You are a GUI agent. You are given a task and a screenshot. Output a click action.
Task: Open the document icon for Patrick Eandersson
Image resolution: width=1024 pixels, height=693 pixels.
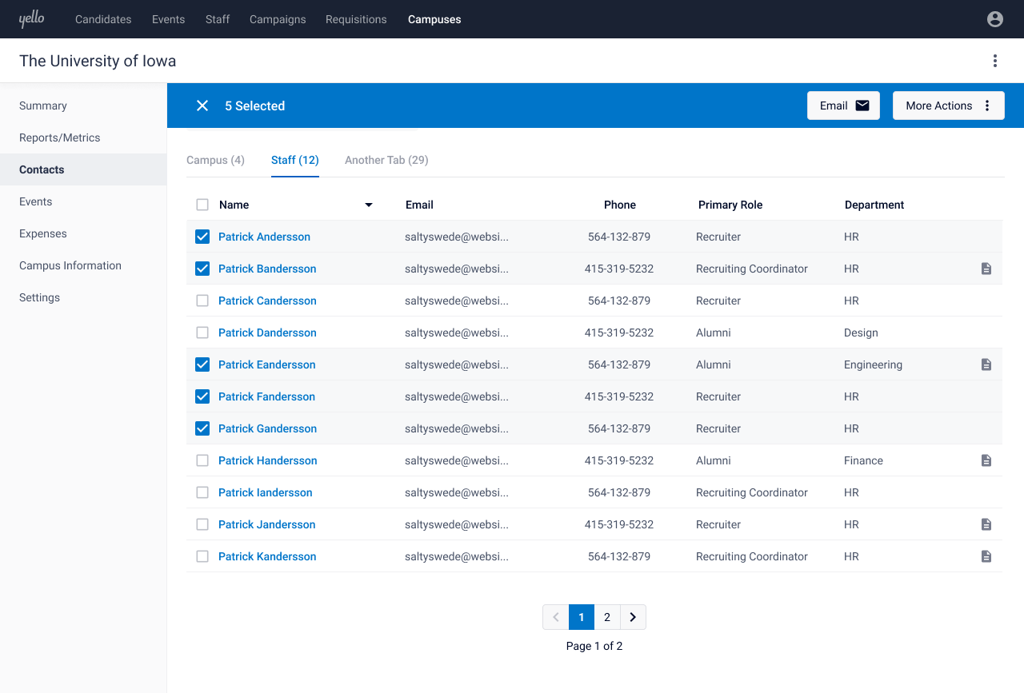click(986, 364)
